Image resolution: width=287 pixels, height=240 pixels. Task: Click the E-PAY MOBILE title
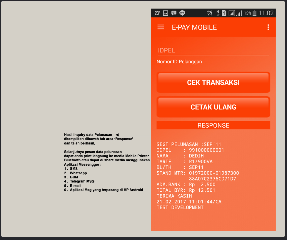[x=194, y=27]
